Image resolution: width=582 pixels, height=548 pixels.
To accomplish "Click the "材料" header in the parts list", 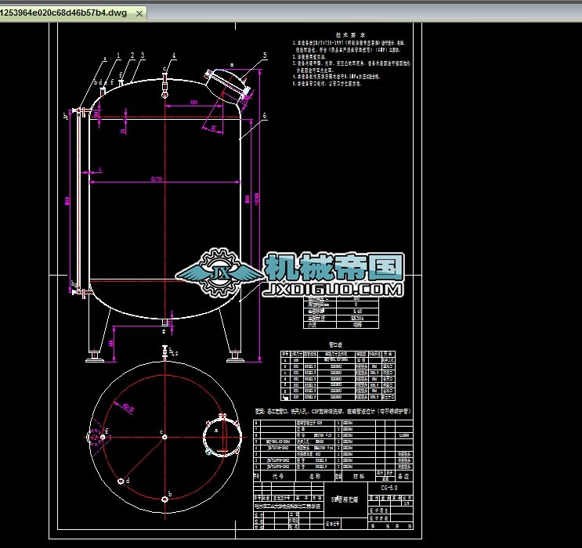I will 359,477.
